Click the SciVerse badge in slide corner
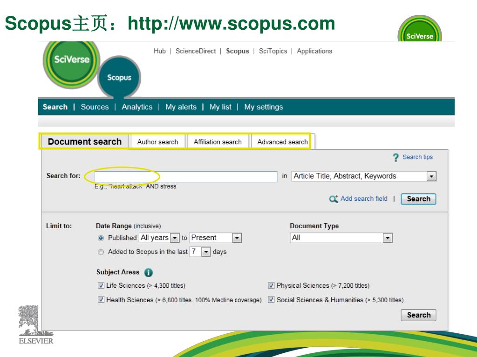The image size is (477, 357). tap(420, 29)
